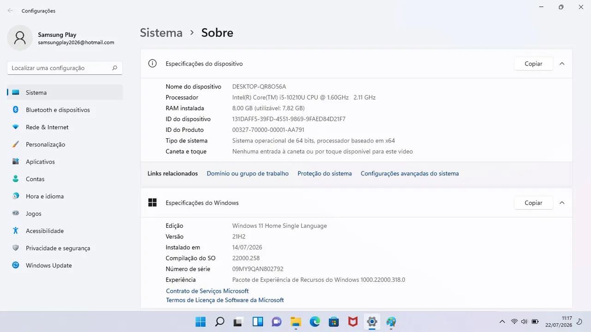591x332 pixels.
Task: Collapse Especificações do dispositivo section
Action: [562, 64]
